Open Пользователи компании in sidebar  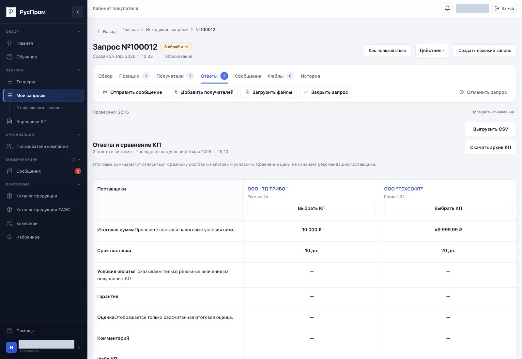[44, 146]
